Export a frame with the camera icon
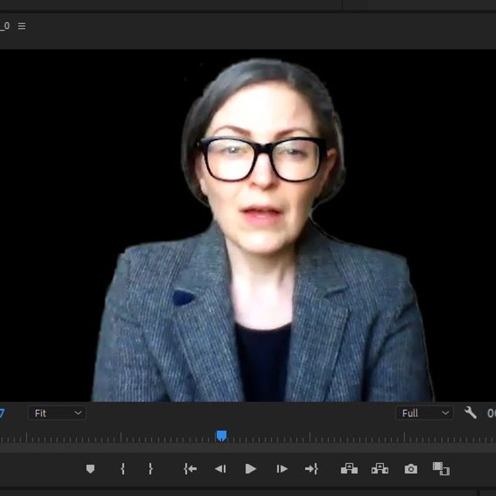This screenshot has width=496, height=496. 411,469
